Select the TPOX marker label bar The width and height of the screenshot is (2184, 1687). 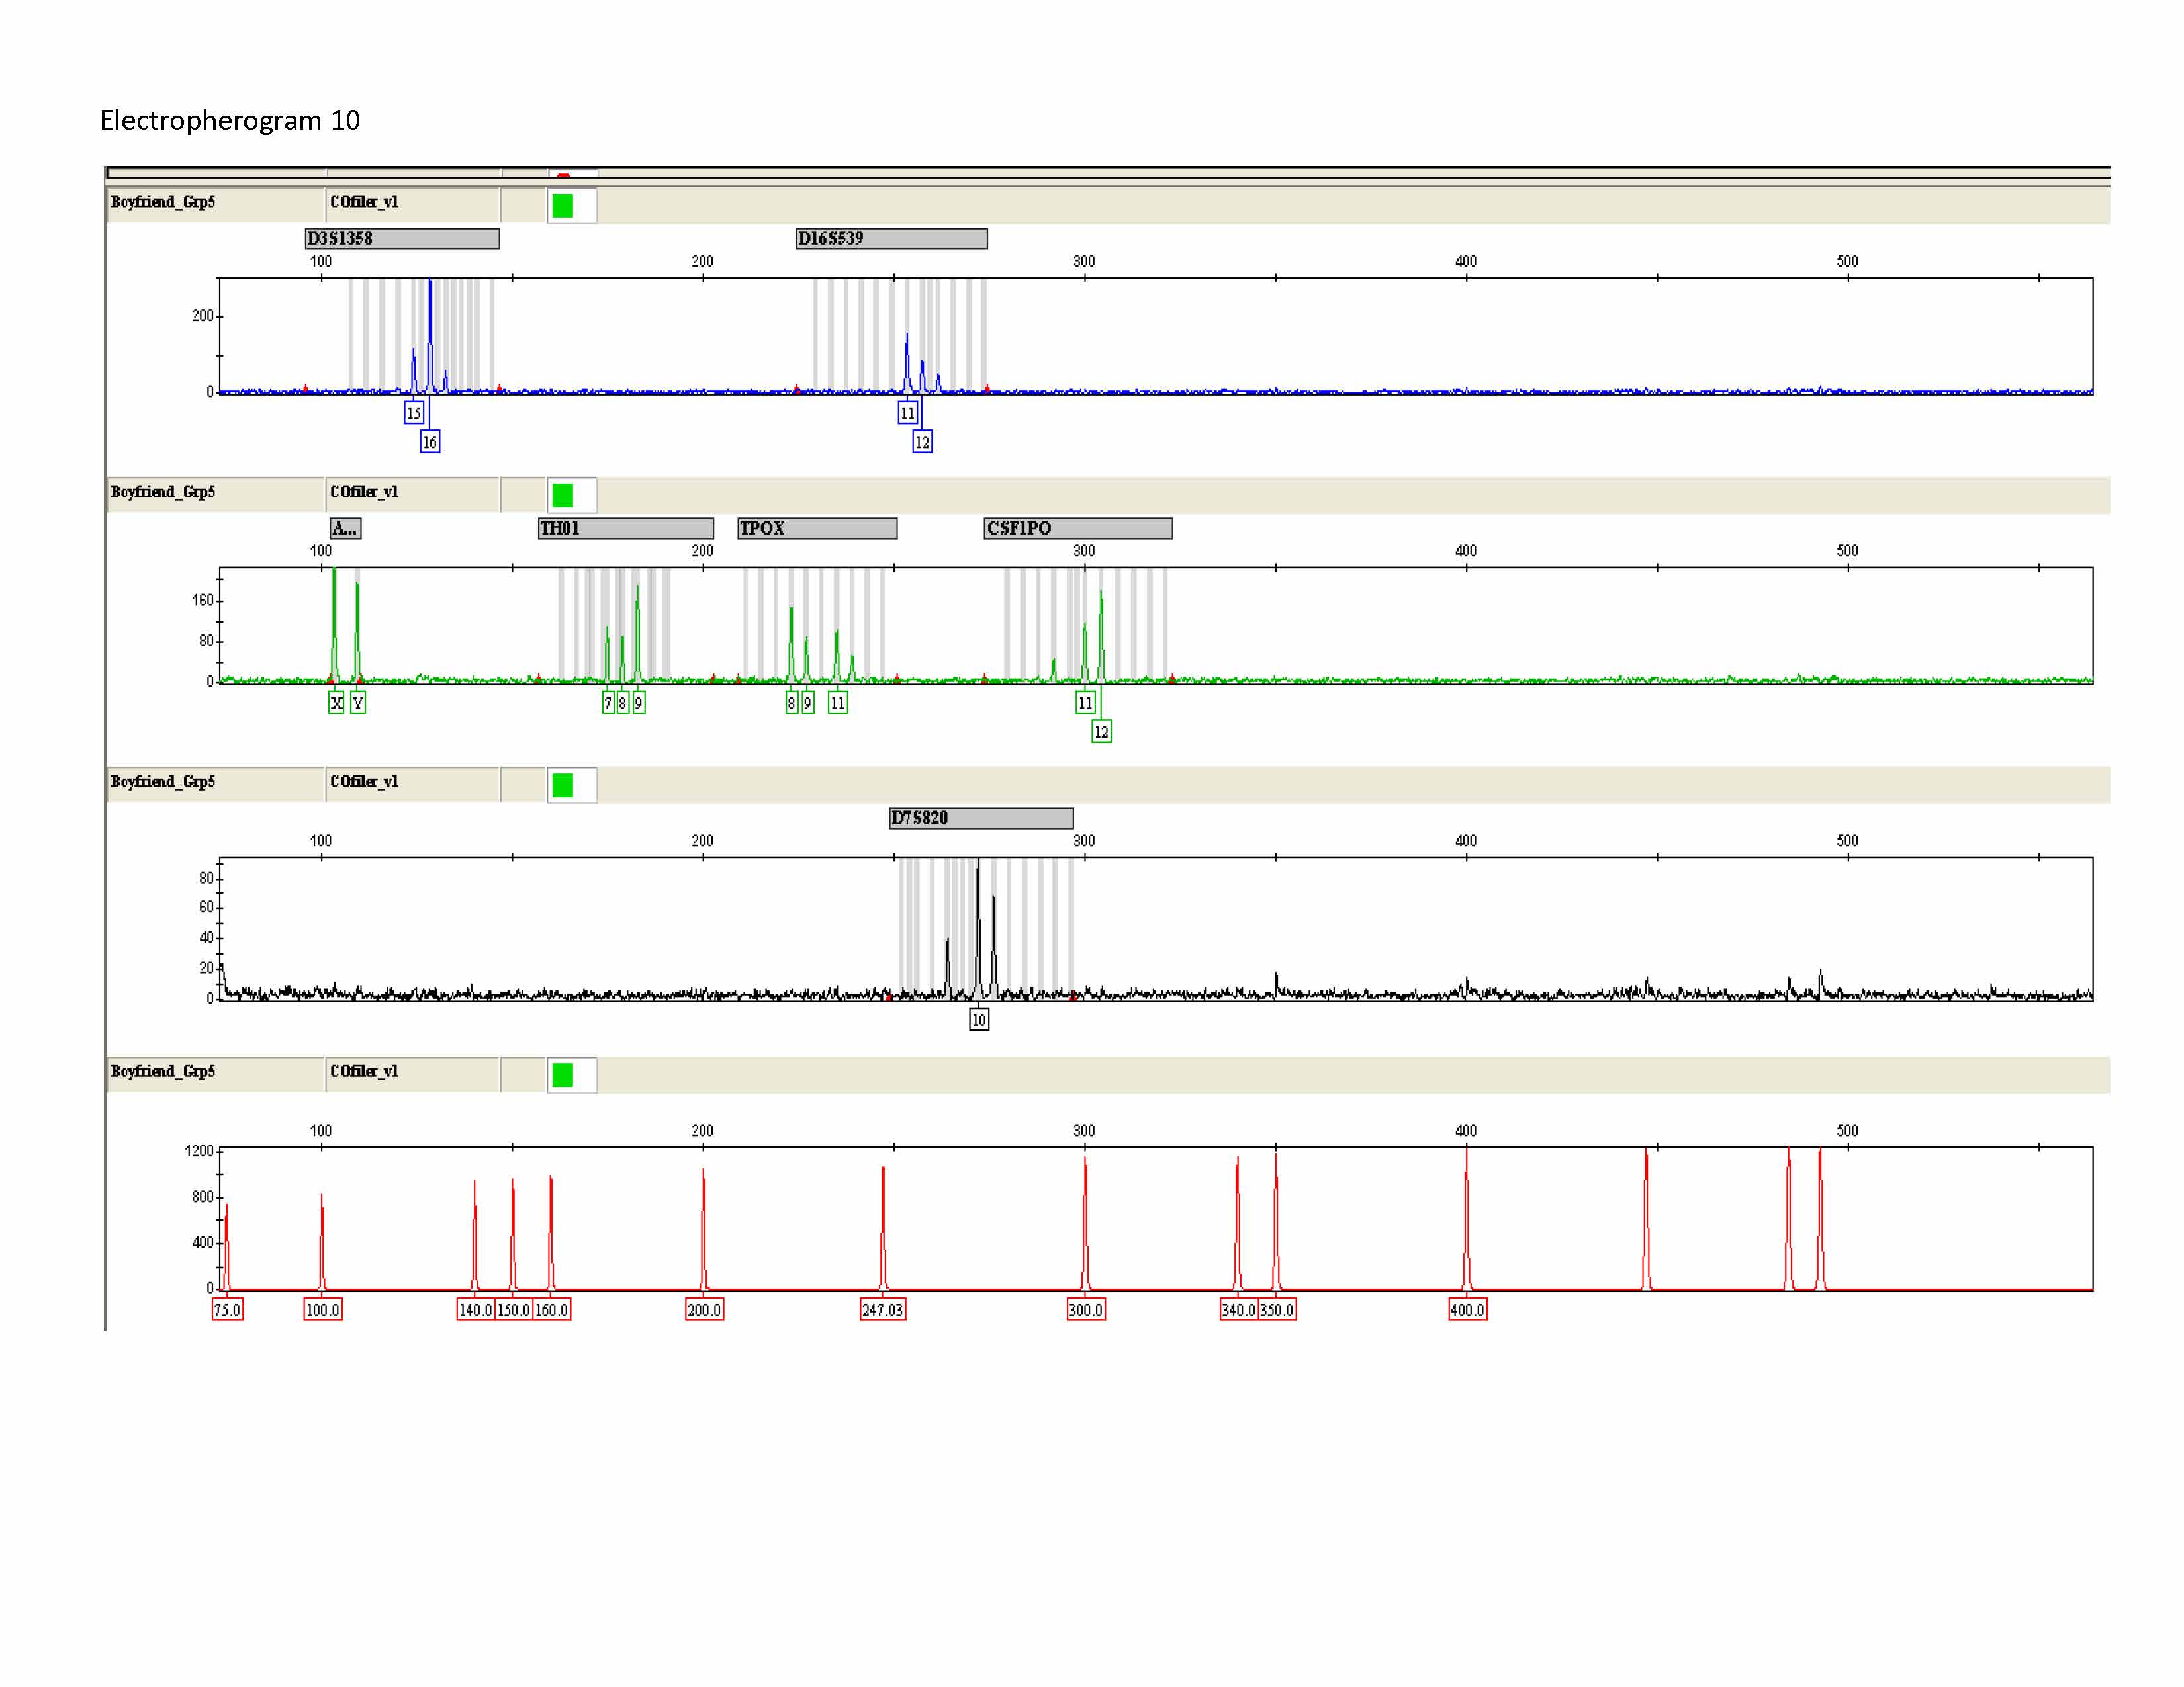click(816, 528)
